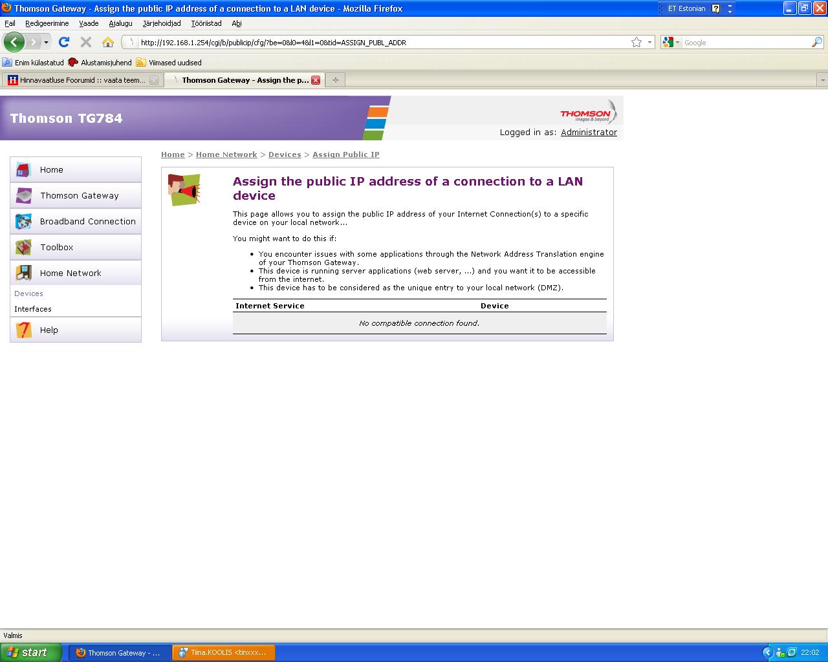
Task: Click the language bar help icon
Action: click(x=715, y=8)
